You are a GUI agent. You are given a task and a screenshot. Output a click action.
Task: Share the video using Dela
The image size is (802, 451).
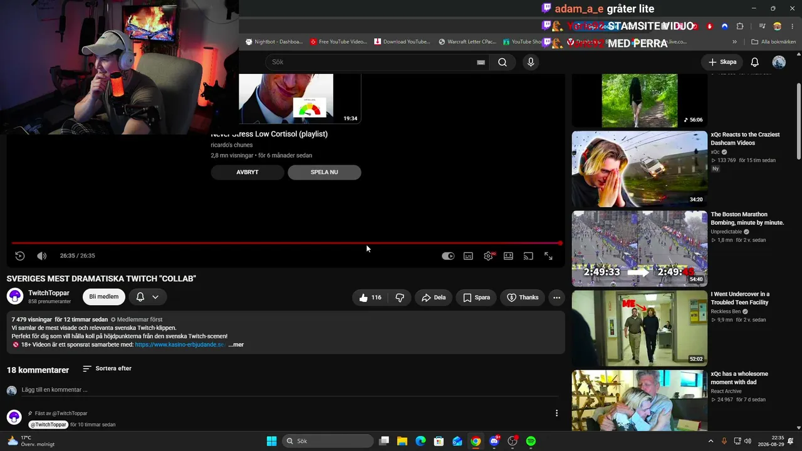[434, 298]
